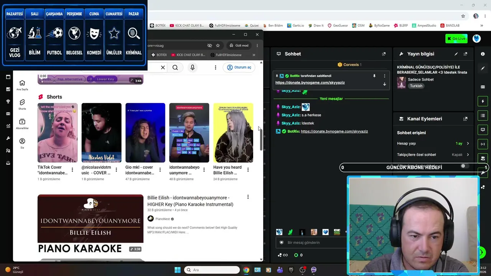Pop out the Sohbet chat panel
This screenshot has width=491, height=276.
[x=384, y=54]
